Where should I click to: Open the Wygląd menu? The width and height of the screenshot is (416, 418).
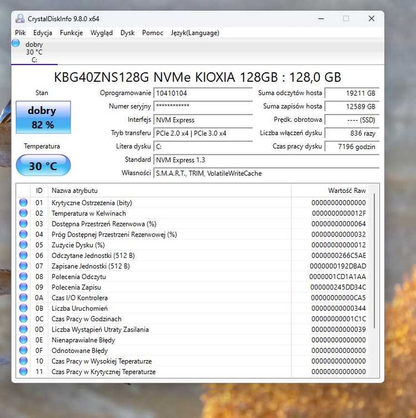[x=101, y=33]
